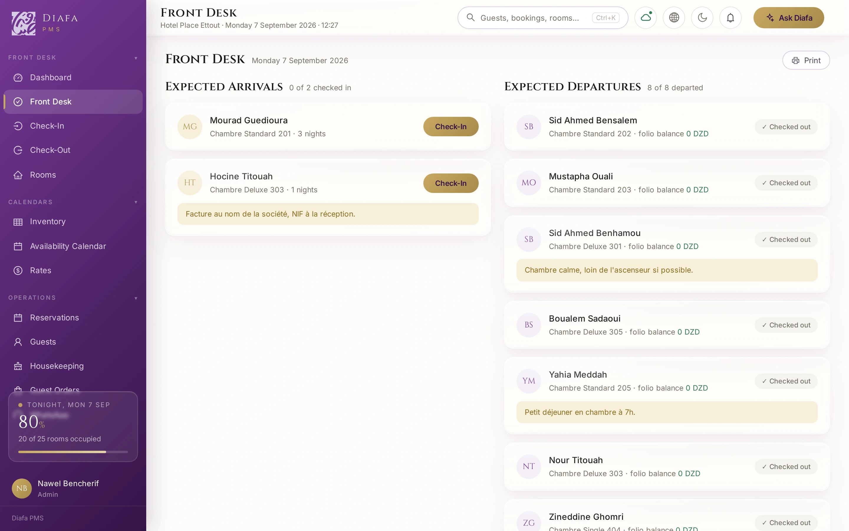The width and height of the screenshot is (849, 531).
Task: Click the MO avatar for Mustapha Ouali
Action: point(529,183)
